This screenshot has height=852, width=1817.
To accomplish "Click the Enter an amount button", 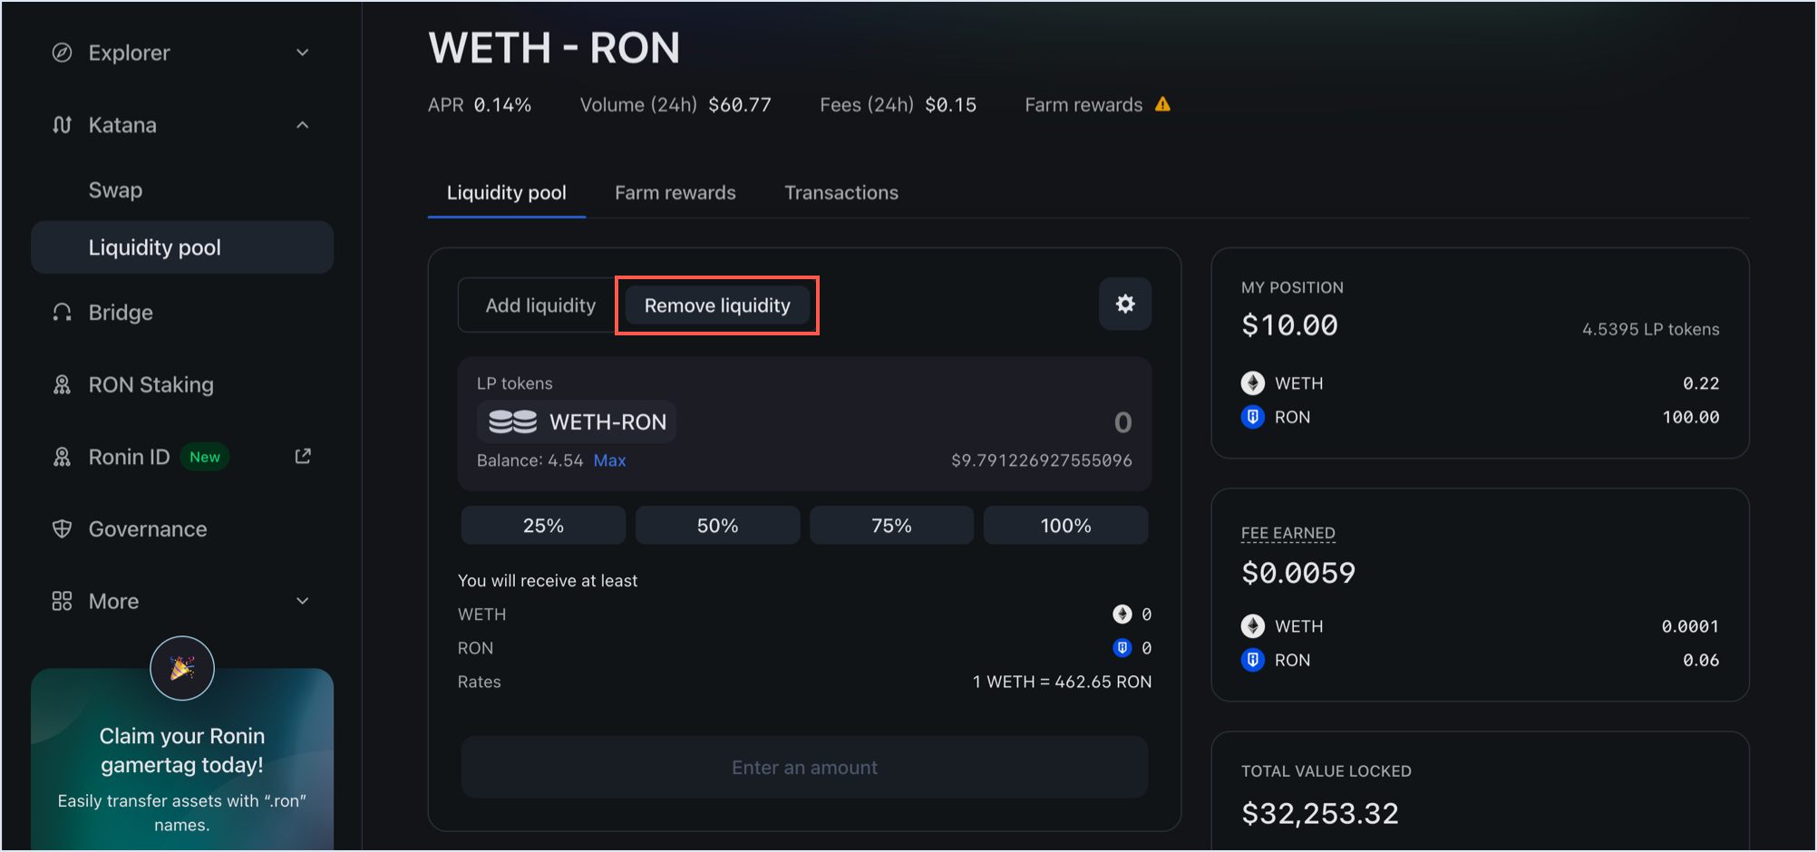I will click(x=804, y=768).
